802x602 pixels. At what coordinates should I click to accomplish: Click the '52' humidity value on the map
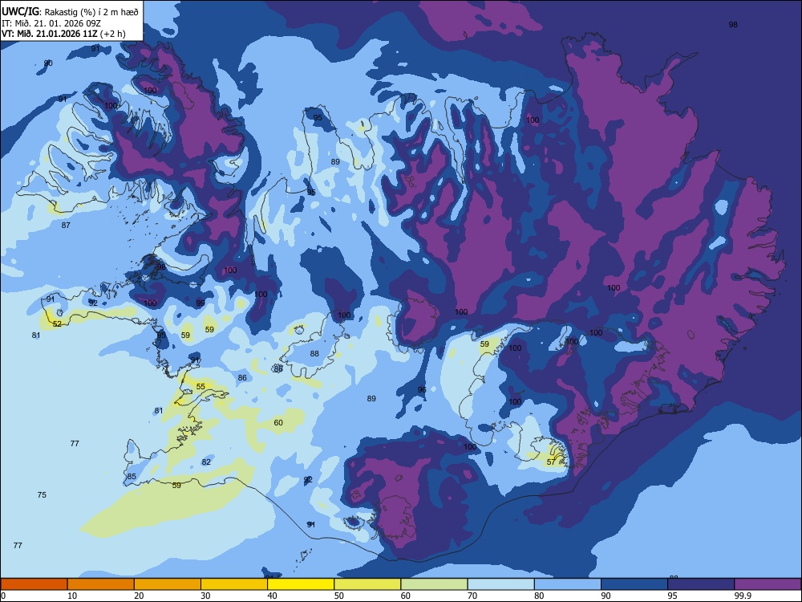coord(57,324)
